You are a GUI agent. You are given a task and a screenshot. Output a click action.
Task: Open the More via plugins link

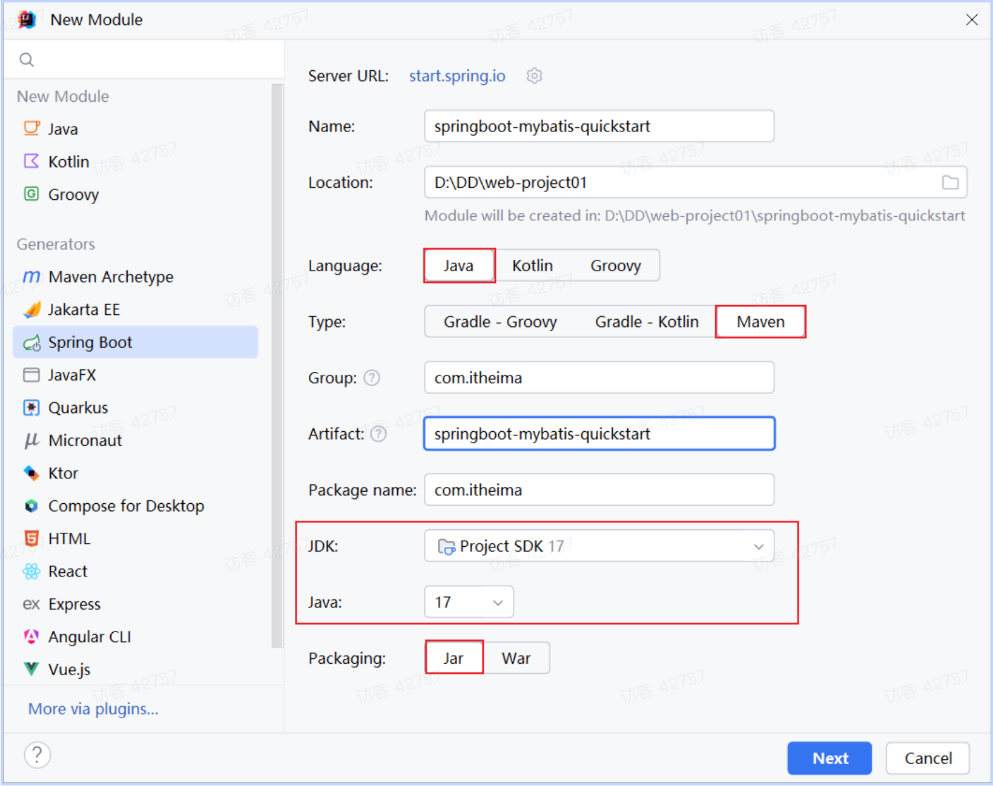click(93, 708)
